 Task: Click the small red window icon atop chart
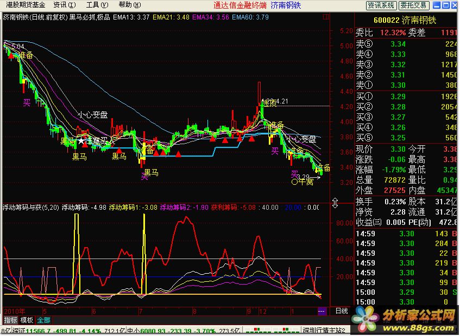coord(326,17)
